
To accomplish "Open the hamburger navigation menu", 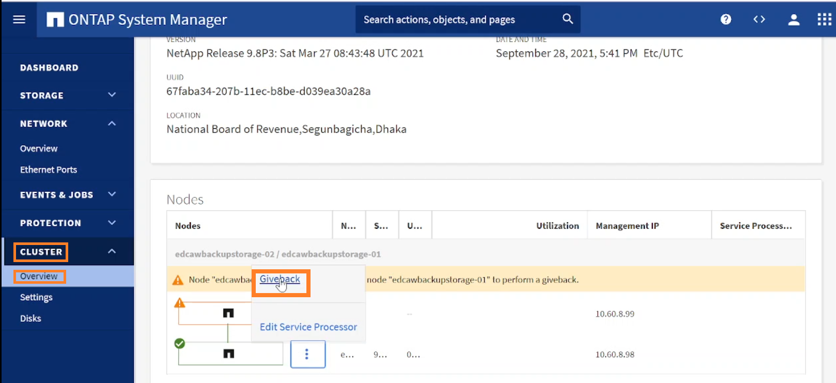I will tap(19, 20).
